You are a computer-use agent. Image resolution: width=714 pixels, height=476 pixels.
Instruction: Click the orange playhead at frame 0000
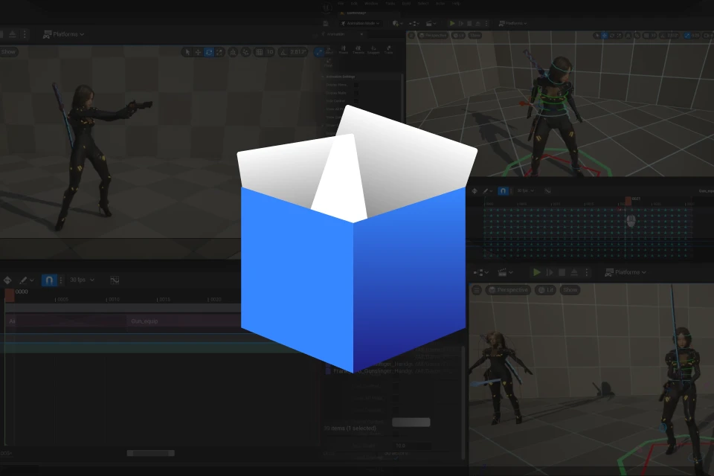point(10,295)
